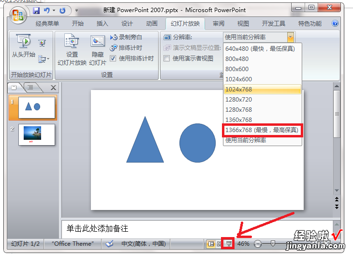Open the 开始 ribbon tab
Viewport: 353px width, 254px height.
click(x=78, y=23)
